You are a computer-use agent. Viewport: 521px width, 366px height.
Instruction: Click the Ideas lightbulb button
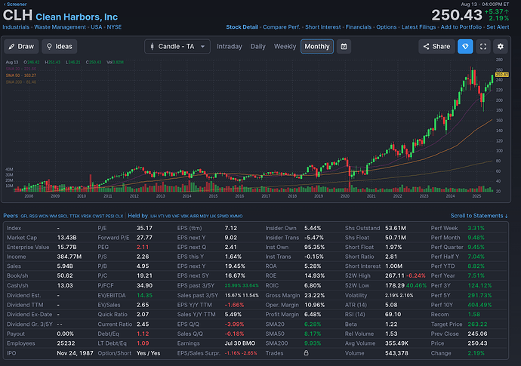(60, 47)
